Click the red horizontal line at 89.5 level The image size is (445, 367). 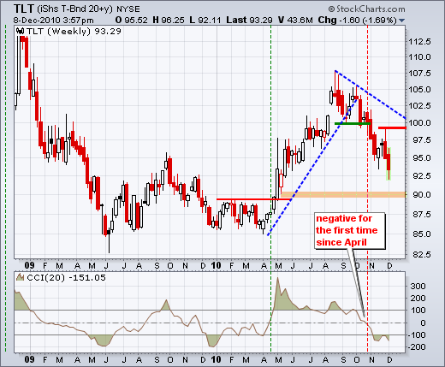coord(252,199)
